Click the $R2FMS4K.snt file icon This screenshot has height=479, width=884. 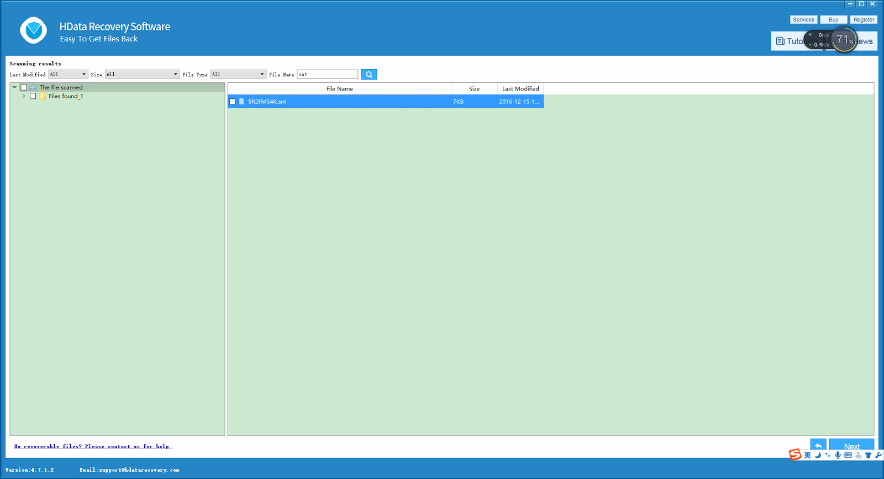pyautogui.click(x=241, y=102)
